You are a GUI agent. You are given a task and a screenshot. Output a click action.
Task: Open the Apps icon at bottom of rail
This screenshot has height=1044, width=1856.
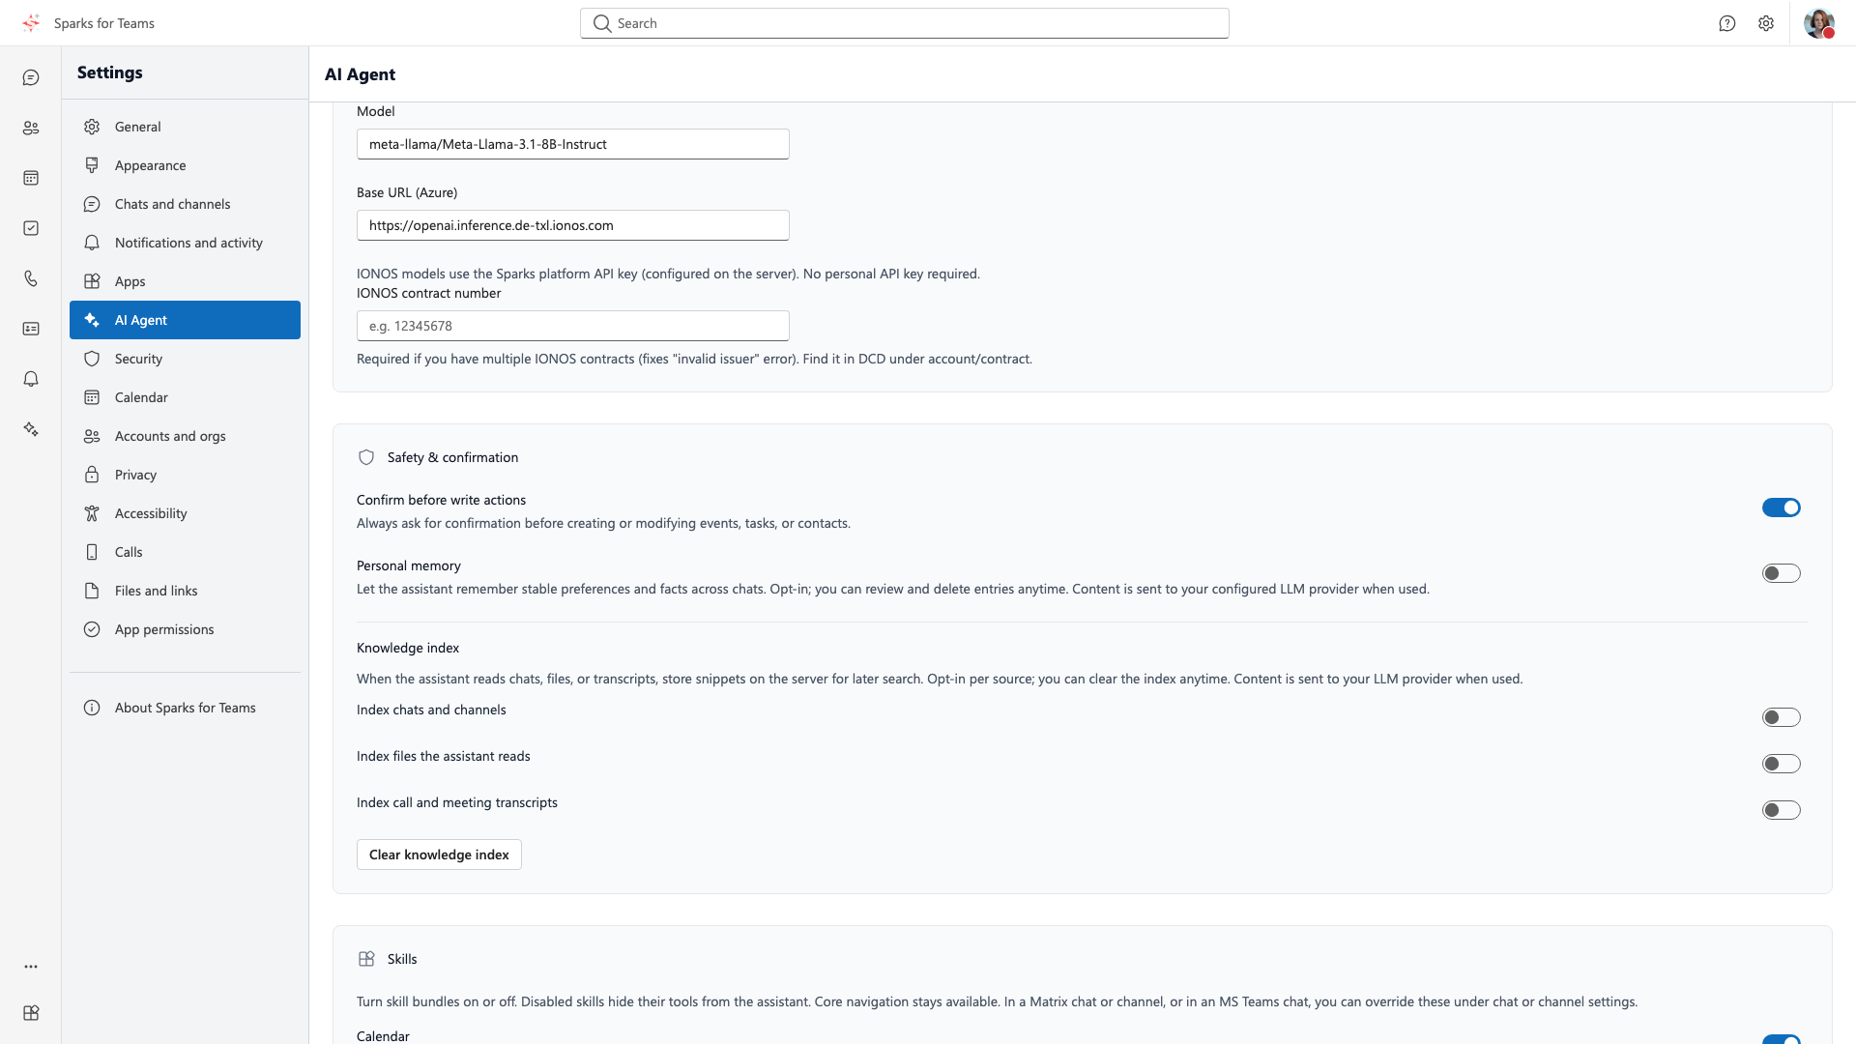click(31, 1013)
